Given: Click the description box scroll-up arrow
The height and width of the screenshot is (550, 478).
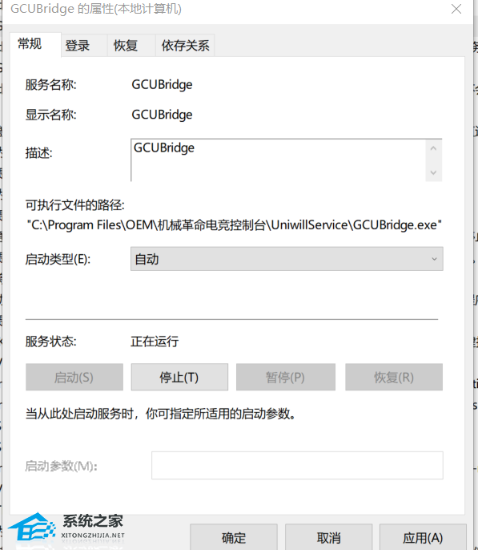Looking at the screenshot, I should coord(433,148).
